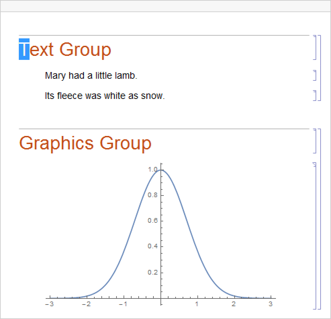
Task: Click the 0.6 tick label on the plot
Action: 153,221
